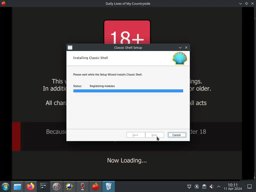This screenshot has width=256, height=192.
Task: Click the muted volume icon in tray
Action: (211, 186)
